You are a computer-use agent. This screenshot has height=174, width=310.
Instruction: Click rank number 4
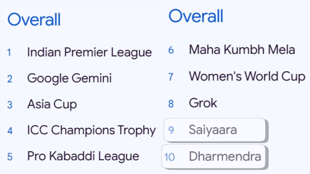tap(10, 131)
